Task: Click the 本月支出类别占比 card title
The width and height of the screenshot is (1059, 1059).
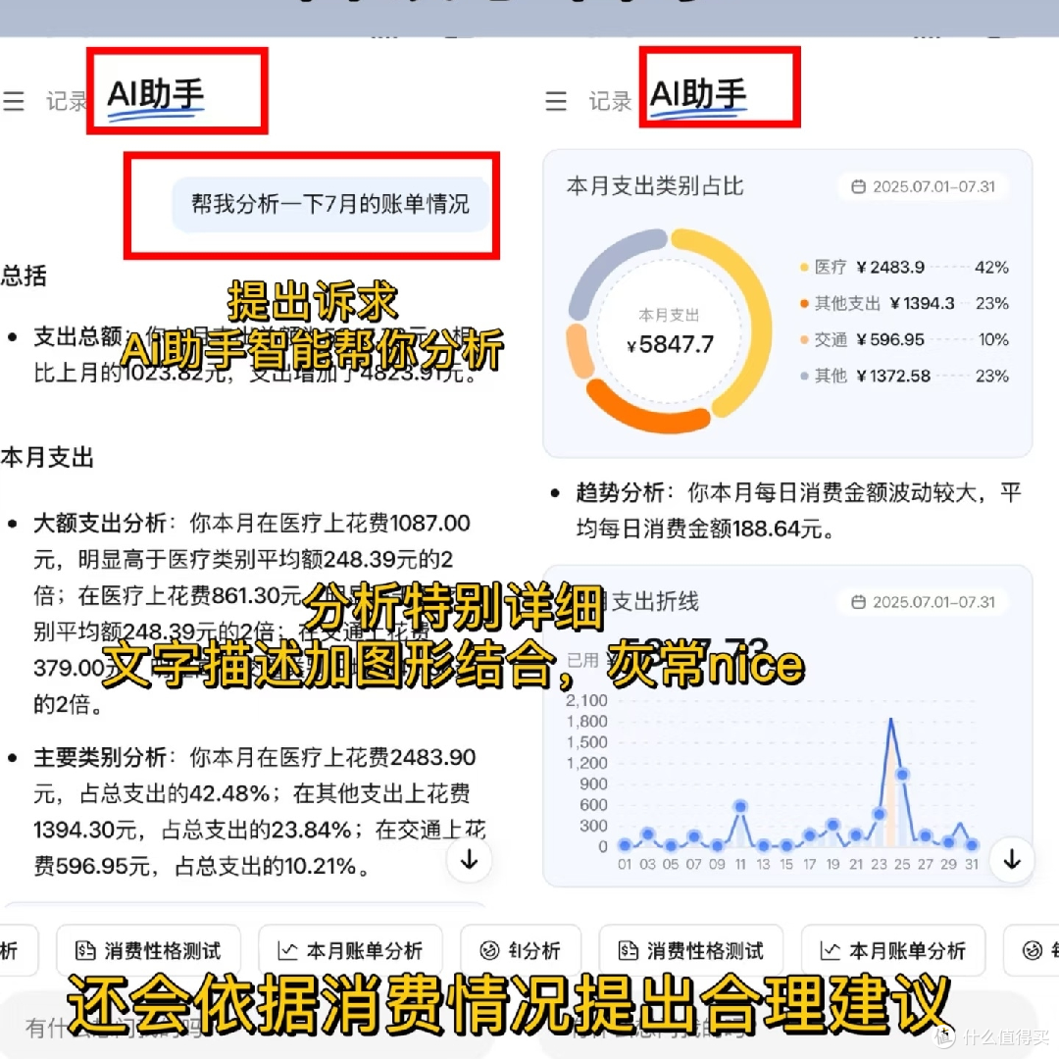Action: tap(654, 185)
